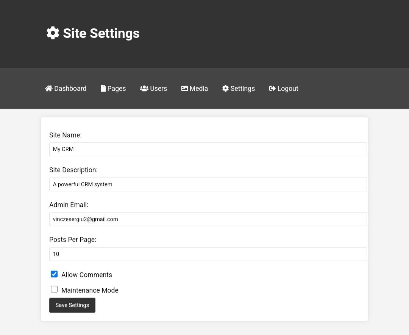This screenshot has width=409, height=335.
Task: Select the Settings nav item
Action: click(x=242, y=89)
